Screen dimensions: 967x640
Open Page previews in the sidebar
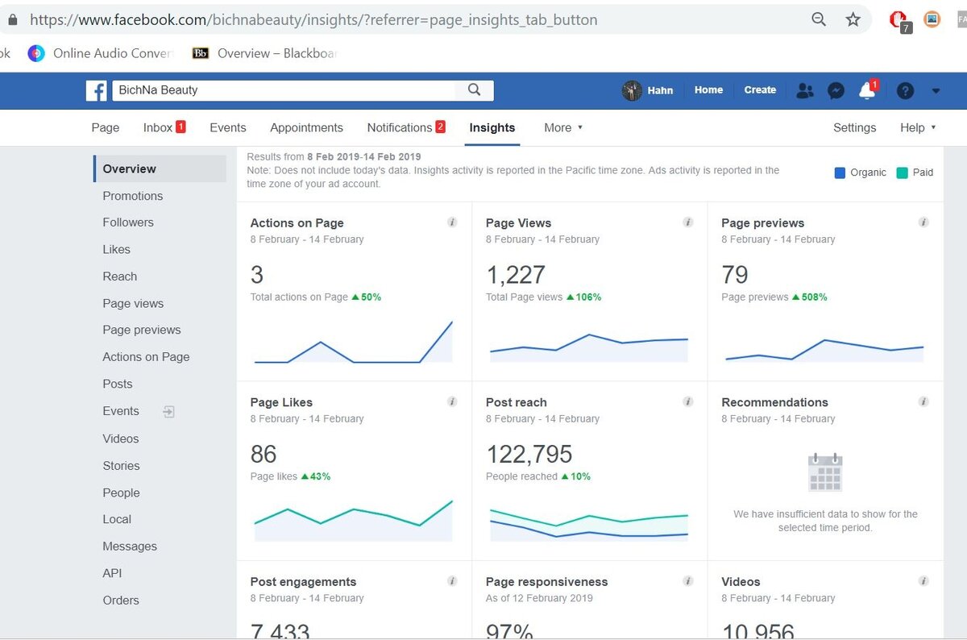pyautogui.click(x=142, y=330)
